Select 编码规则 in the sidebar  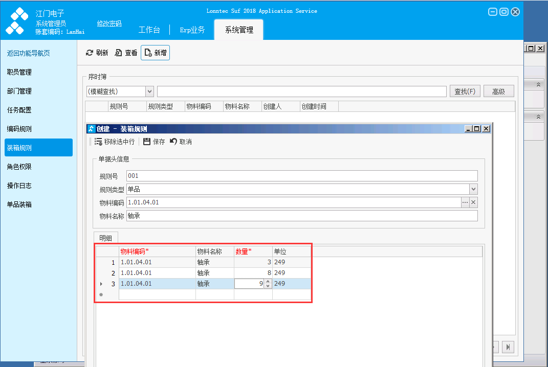(19, 129)
